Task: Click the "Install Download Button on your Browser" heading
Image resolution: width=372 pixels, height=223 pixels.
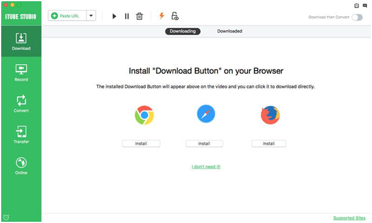Action: pyautogui.click(x=206, y=71)
